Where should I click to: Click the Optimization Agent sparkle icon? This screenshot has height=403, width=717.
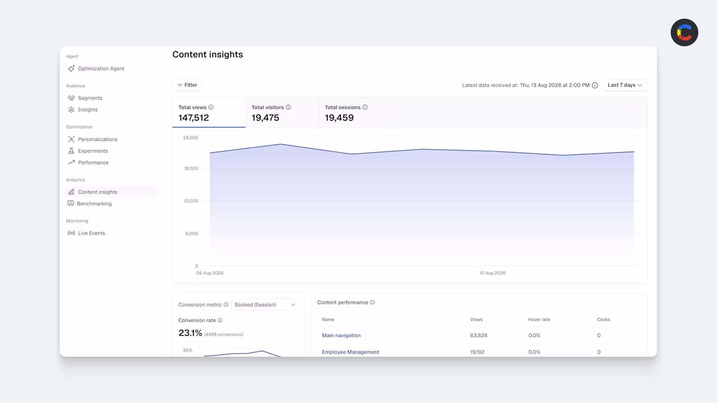point(71,69)
